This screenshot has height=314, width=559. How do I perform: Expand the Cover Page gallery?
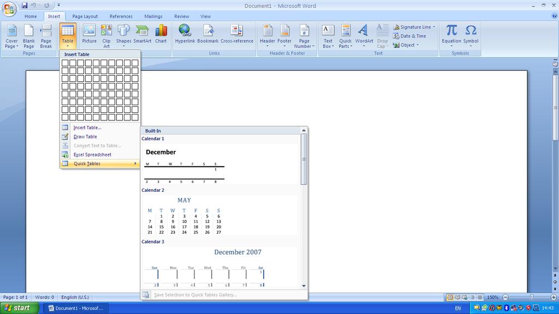click(11, 37)
